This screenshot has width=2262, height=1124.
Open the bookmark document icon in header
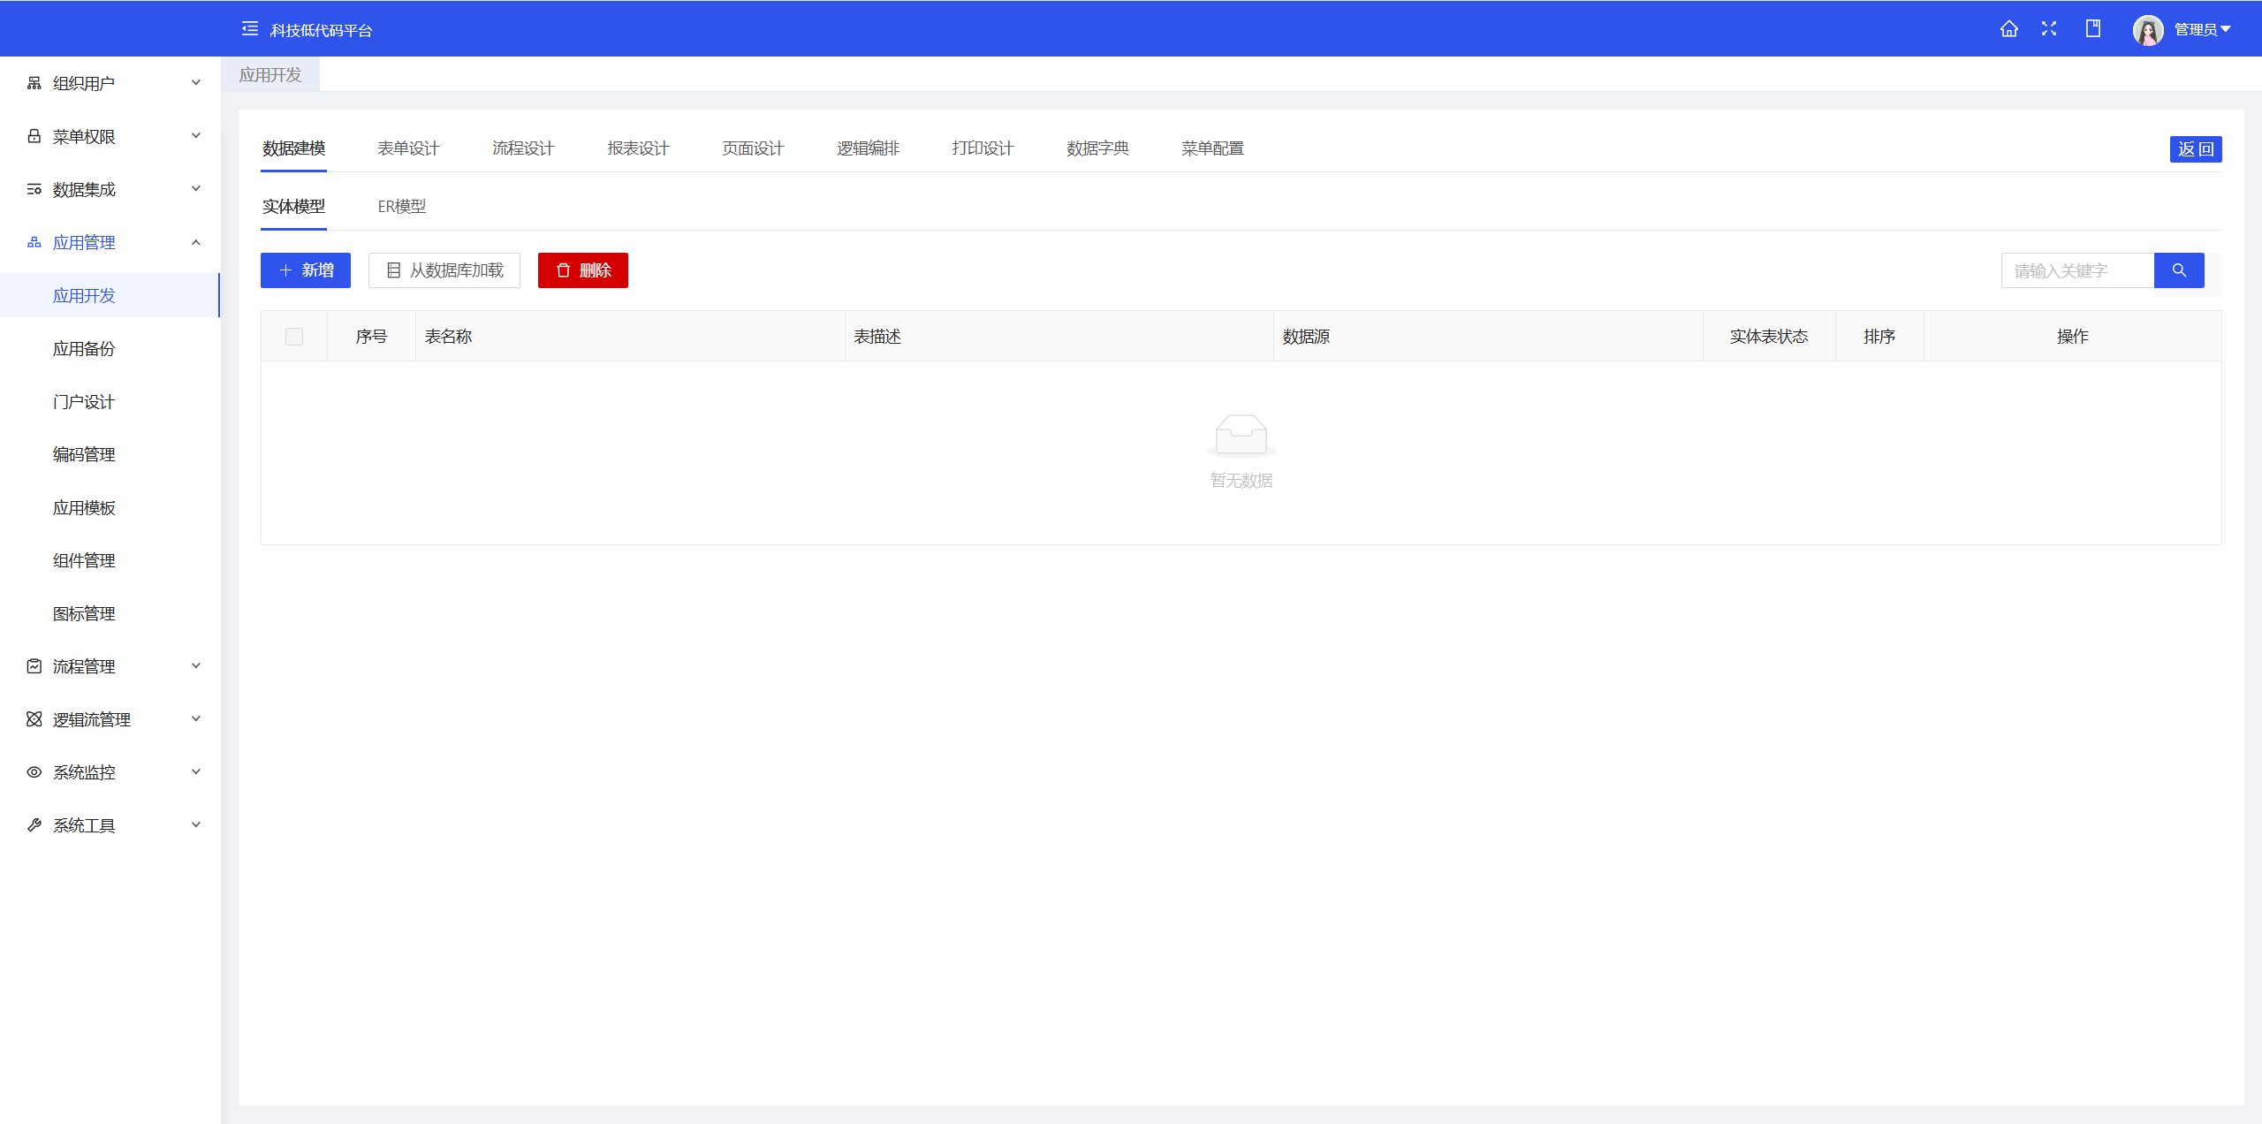(x=2092, y=29)
